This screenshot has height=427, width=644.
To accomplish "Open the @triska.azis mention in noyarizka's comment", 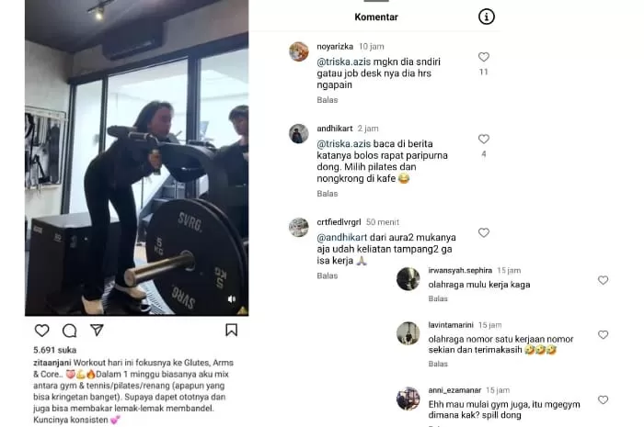I will pos(344,62).
